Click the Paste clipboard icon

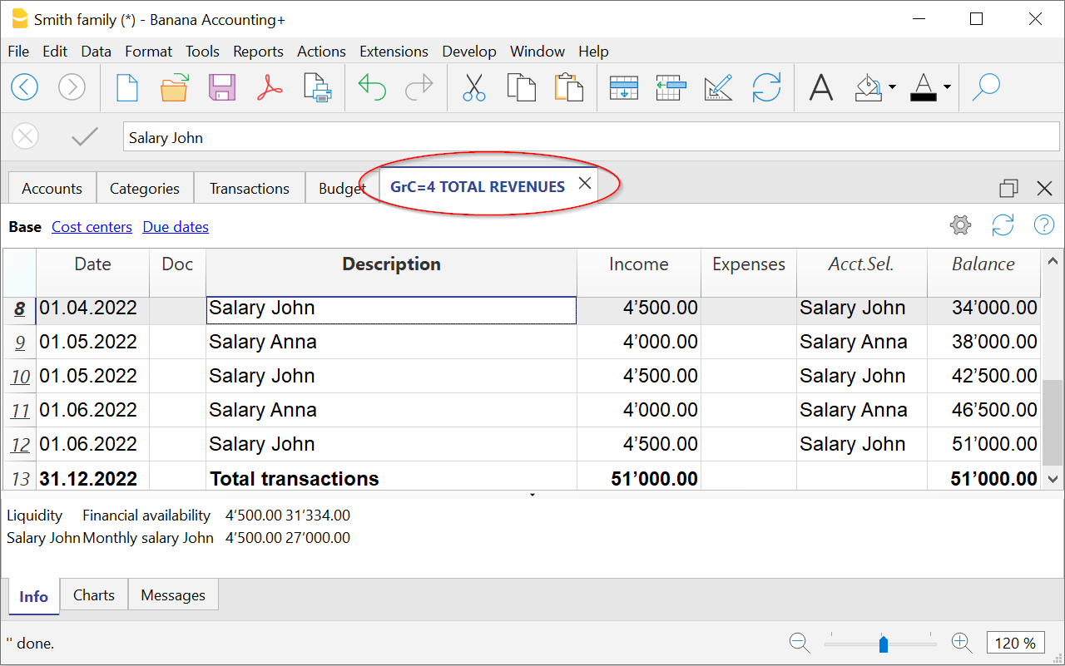[568, 86]
